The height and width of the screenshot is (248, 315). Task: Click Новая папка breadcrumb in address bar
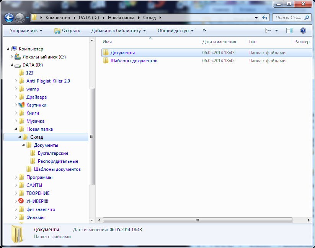click(121, 18)
